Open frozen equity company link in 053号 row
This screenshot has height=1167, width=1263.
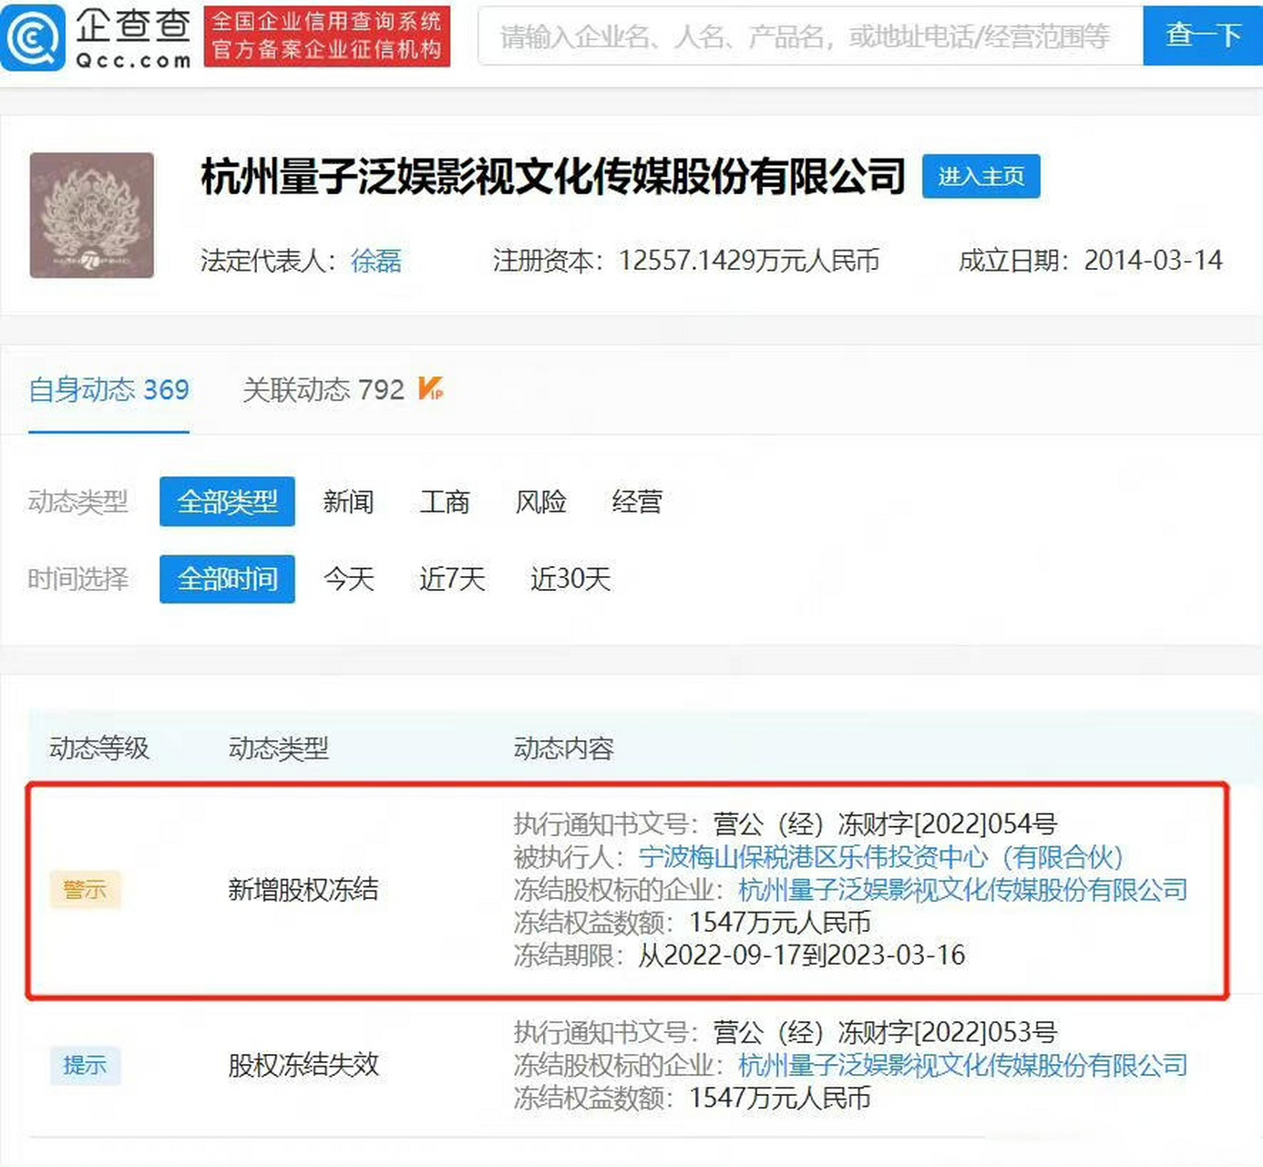click(x=962, y=1065)
